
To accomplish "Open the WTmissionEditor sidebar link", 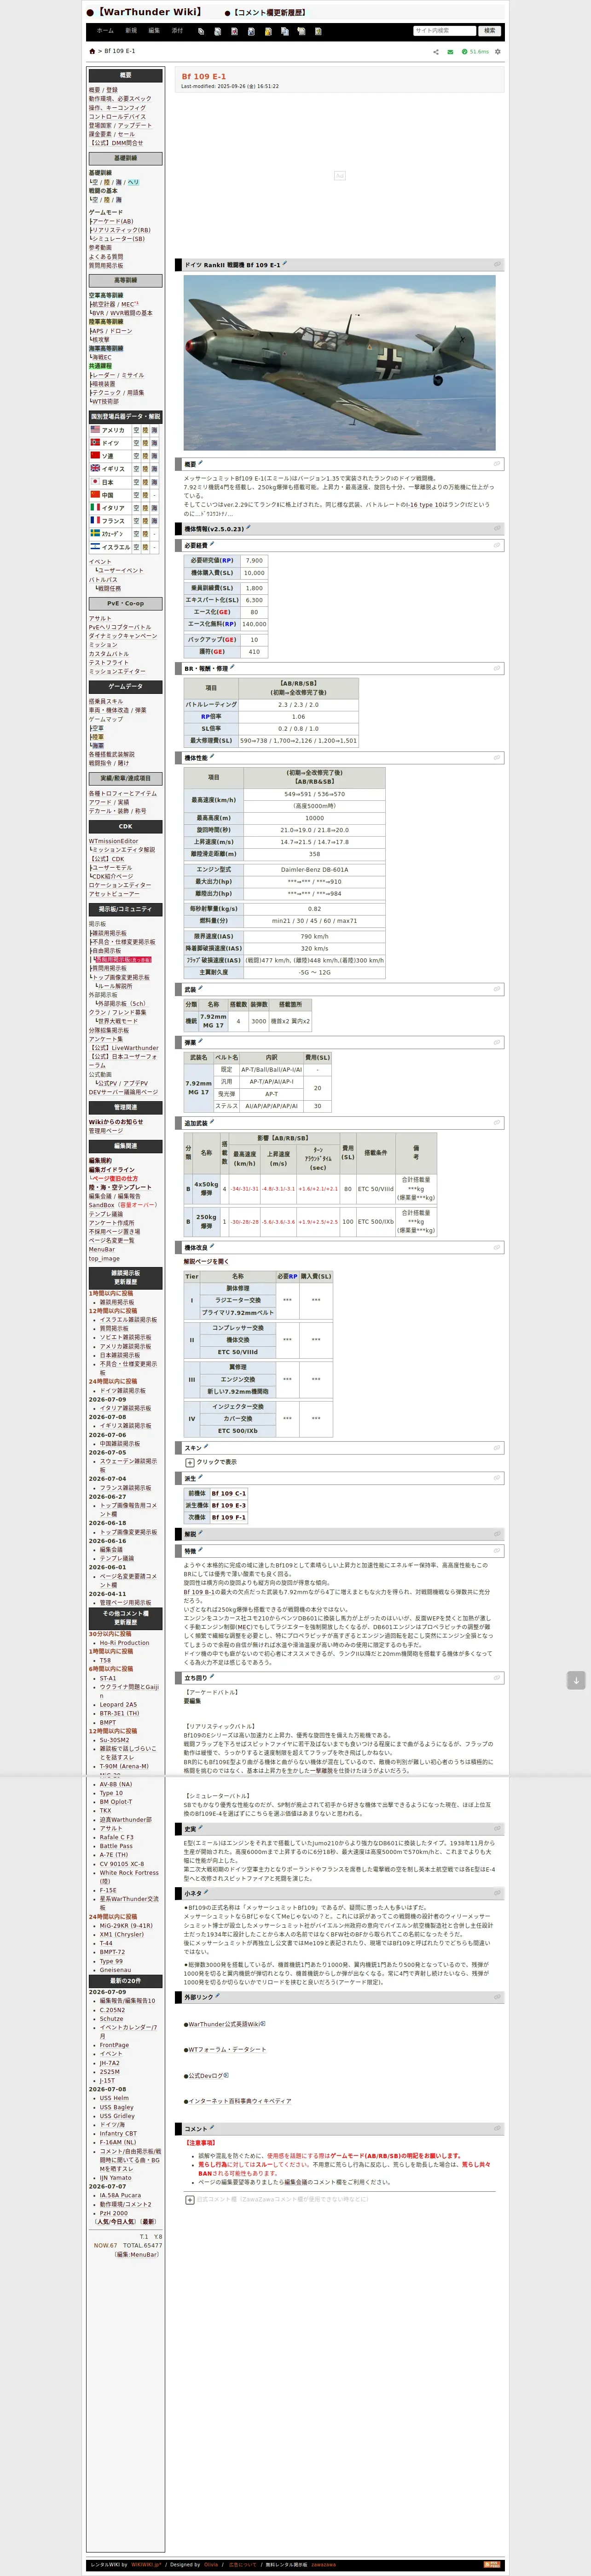I will [x=114, y=841].
